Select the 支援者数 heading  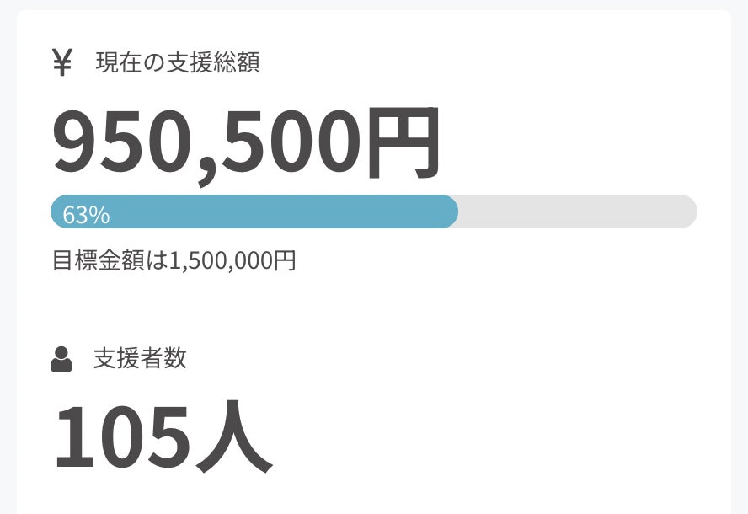click(140, 359)
